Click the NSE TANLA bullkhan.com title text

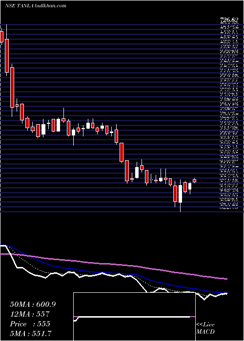35,6
